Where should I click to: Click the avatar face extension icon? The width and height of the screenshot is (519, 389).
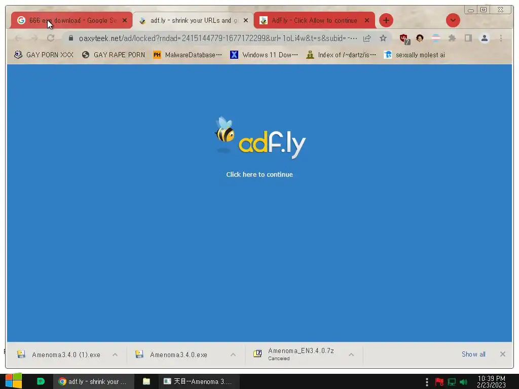pyautogui.click(x=420, y=38)
